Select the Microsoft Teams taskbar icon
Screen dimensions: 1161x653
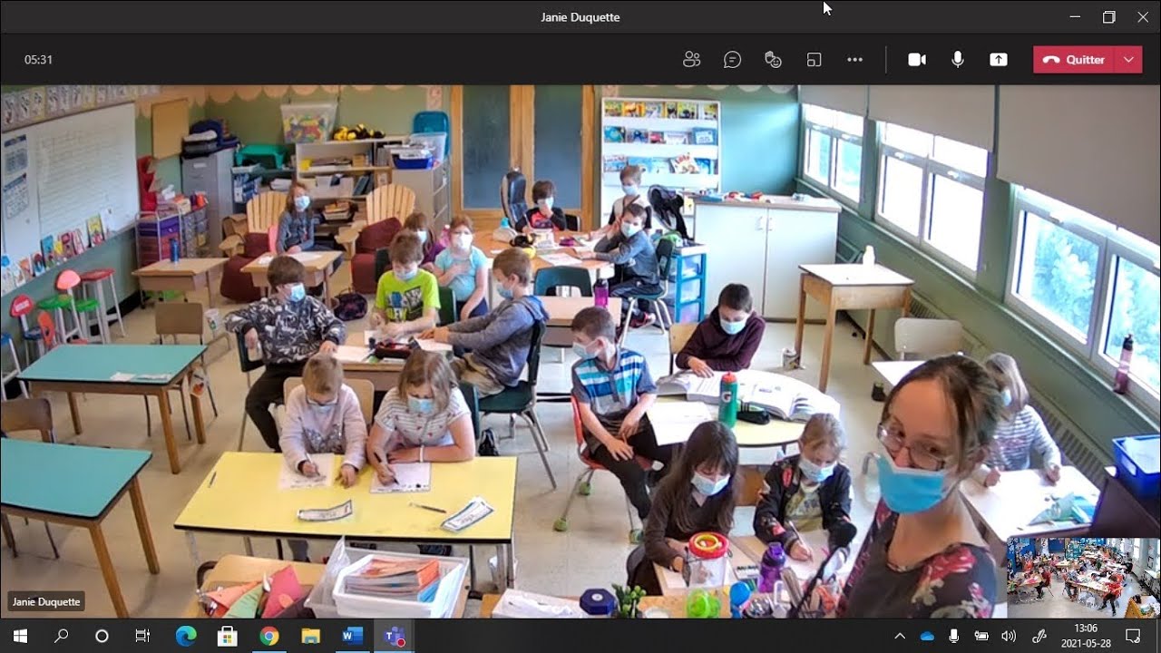pos(395,636)
